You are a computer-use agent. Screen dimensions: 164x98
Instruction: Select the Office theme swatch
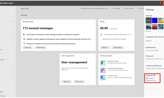click(149, 20)
